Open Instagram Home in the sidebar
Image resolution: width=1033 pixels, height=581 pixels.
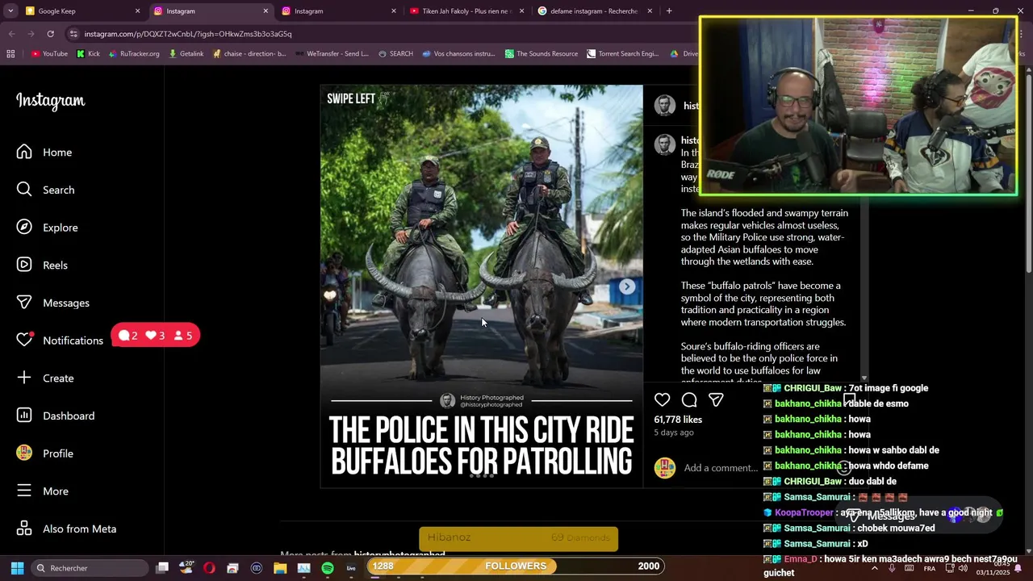point(44,153)
